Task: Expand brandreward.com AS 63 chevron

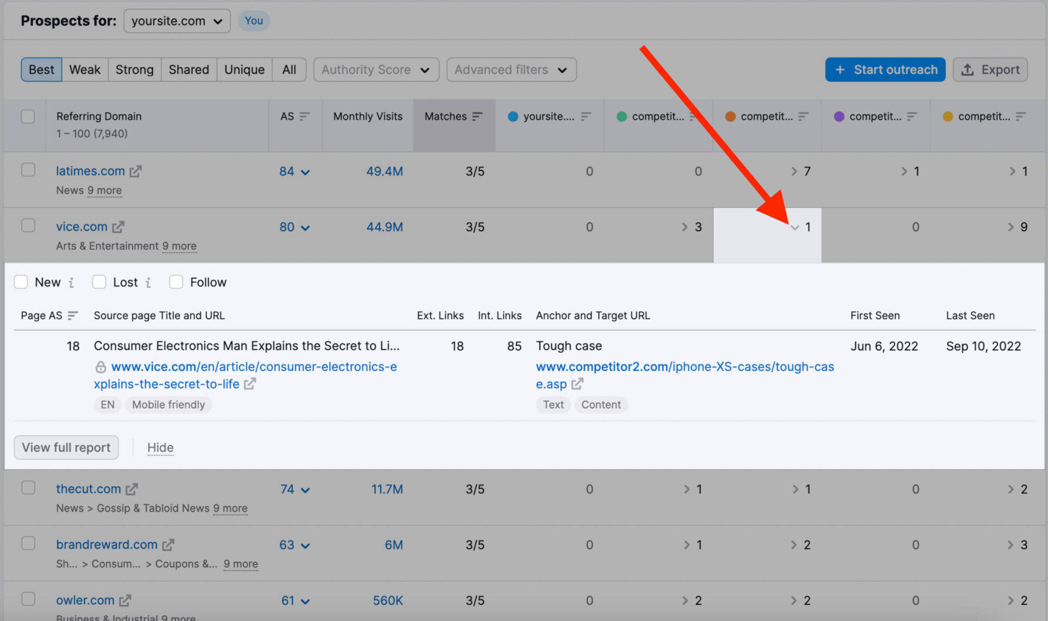Action: coord(306,546)
